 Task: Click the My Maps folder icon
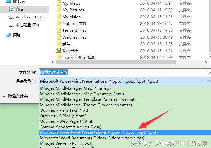[59, 3]
